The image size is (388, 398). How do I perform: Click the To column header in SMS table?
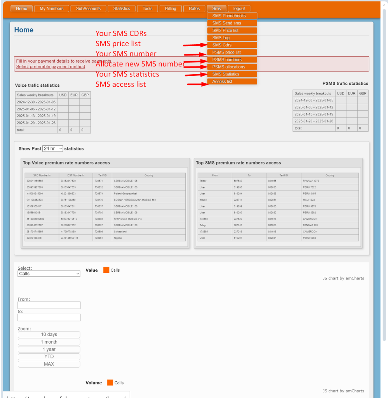tap(249, 175)
